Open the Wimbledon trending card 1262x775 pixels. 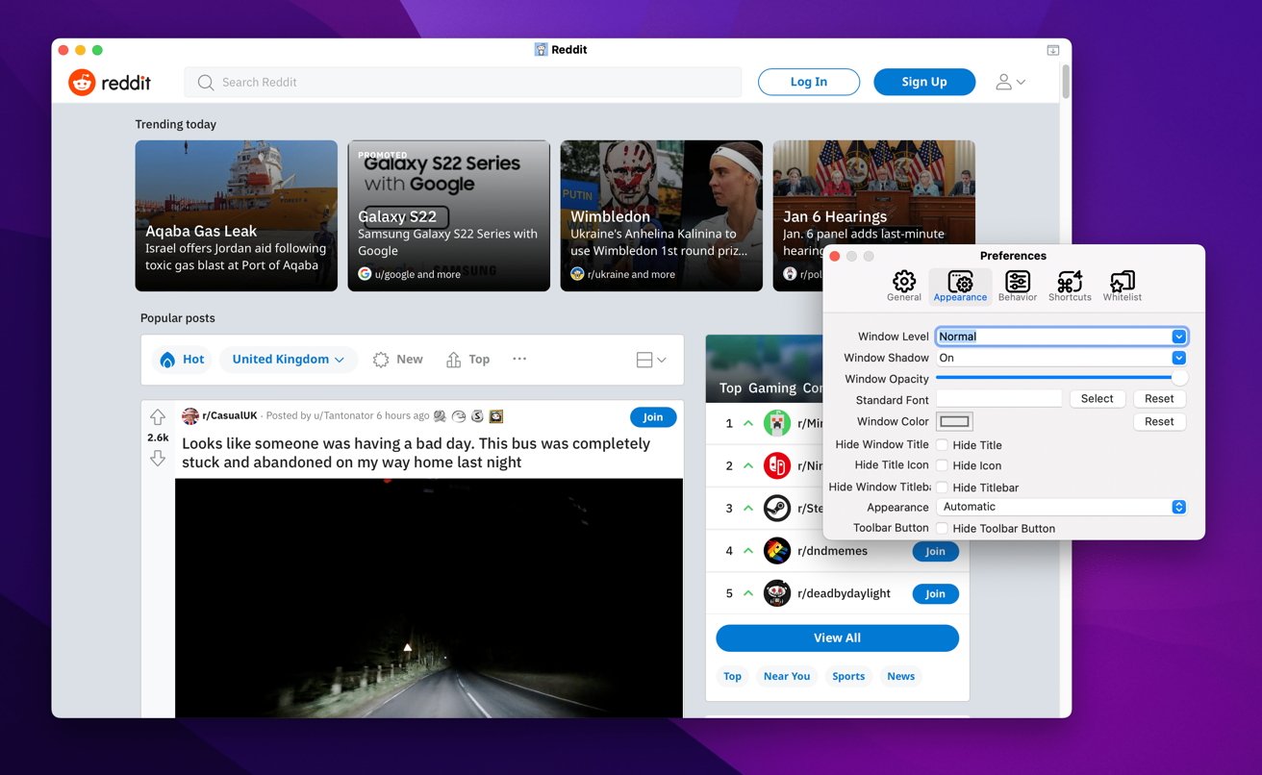coord(661,215)
